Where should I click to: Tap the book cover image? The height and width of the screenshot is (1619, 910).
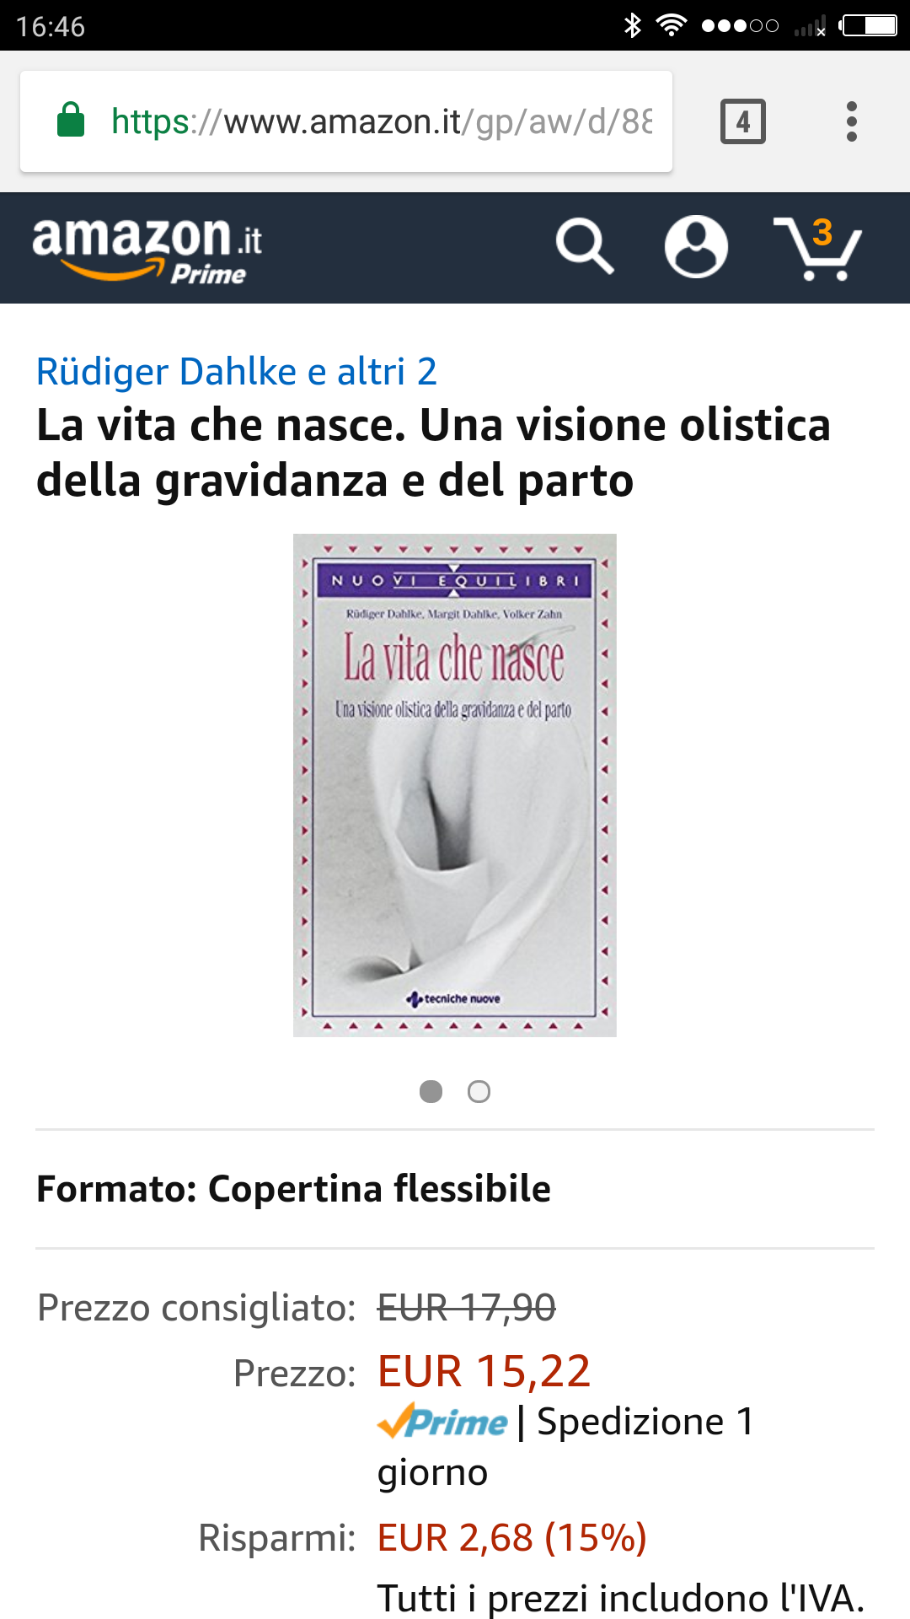tap(455, 785)
